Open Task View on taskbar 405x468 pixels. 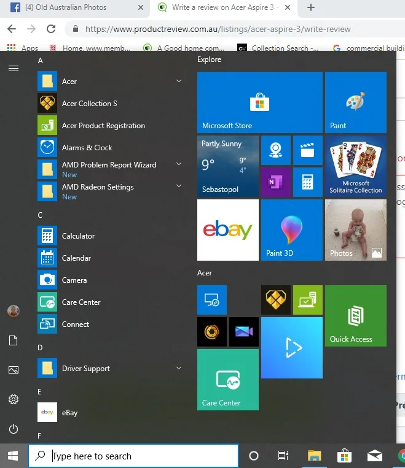pos(283,456)
